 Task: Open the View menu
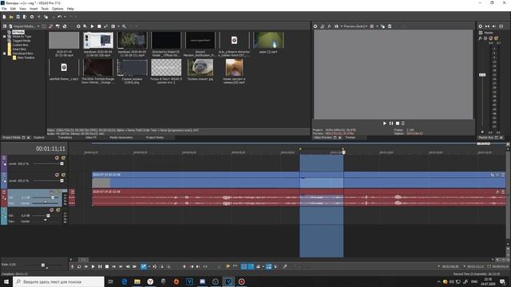click(22, 9)
